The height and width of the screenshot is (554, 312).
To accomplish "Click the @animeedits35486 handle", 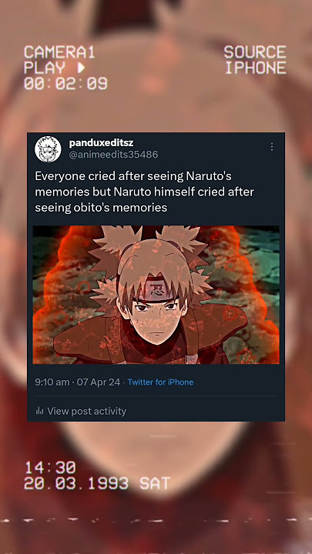I will 113,155.
